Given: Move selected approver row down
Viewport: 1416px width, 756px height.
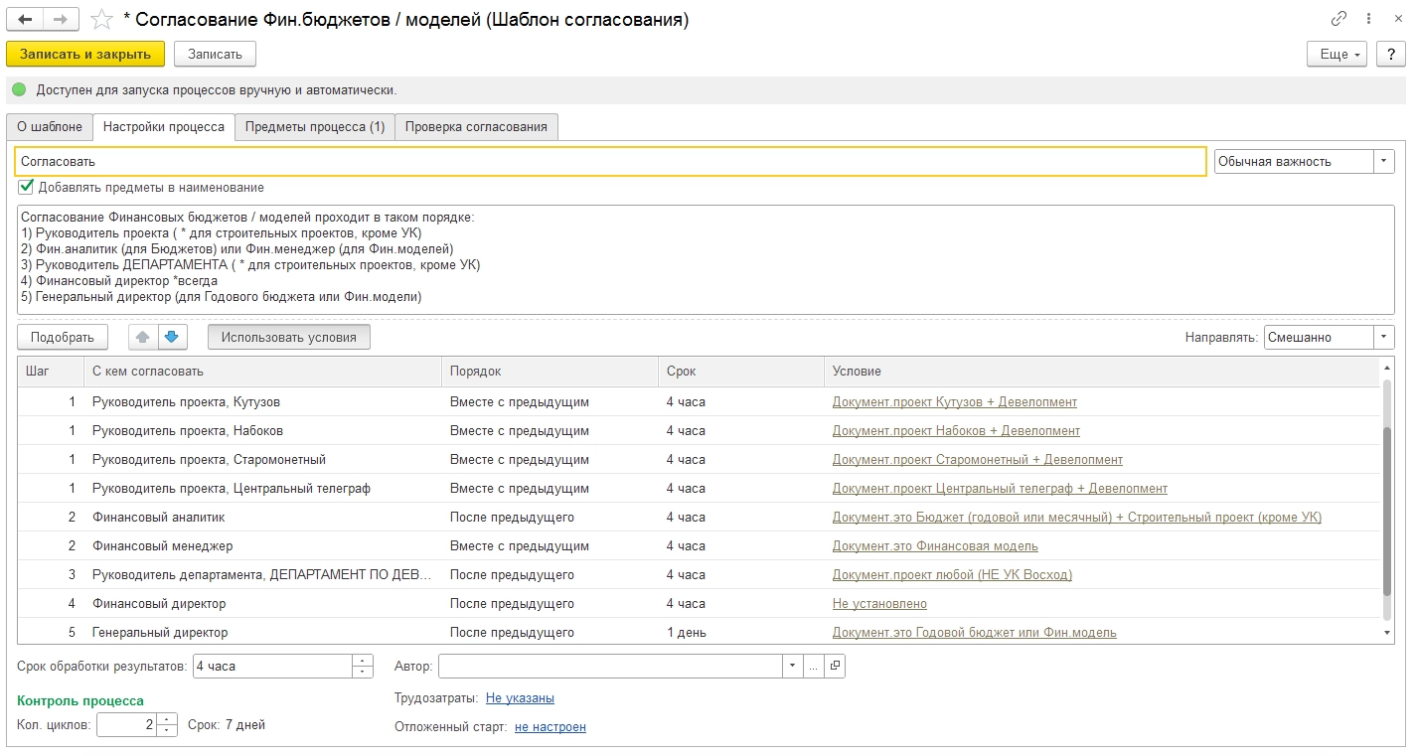Looking at the screenshot, I should coord(173,338).
